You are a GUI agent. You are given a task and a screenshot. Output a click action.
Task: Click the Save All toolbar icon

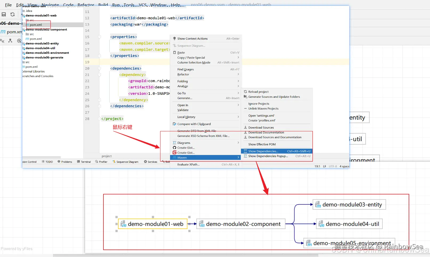click(x=4, y=14)
